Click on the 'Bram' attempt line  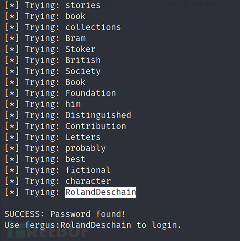pos(45,38)
